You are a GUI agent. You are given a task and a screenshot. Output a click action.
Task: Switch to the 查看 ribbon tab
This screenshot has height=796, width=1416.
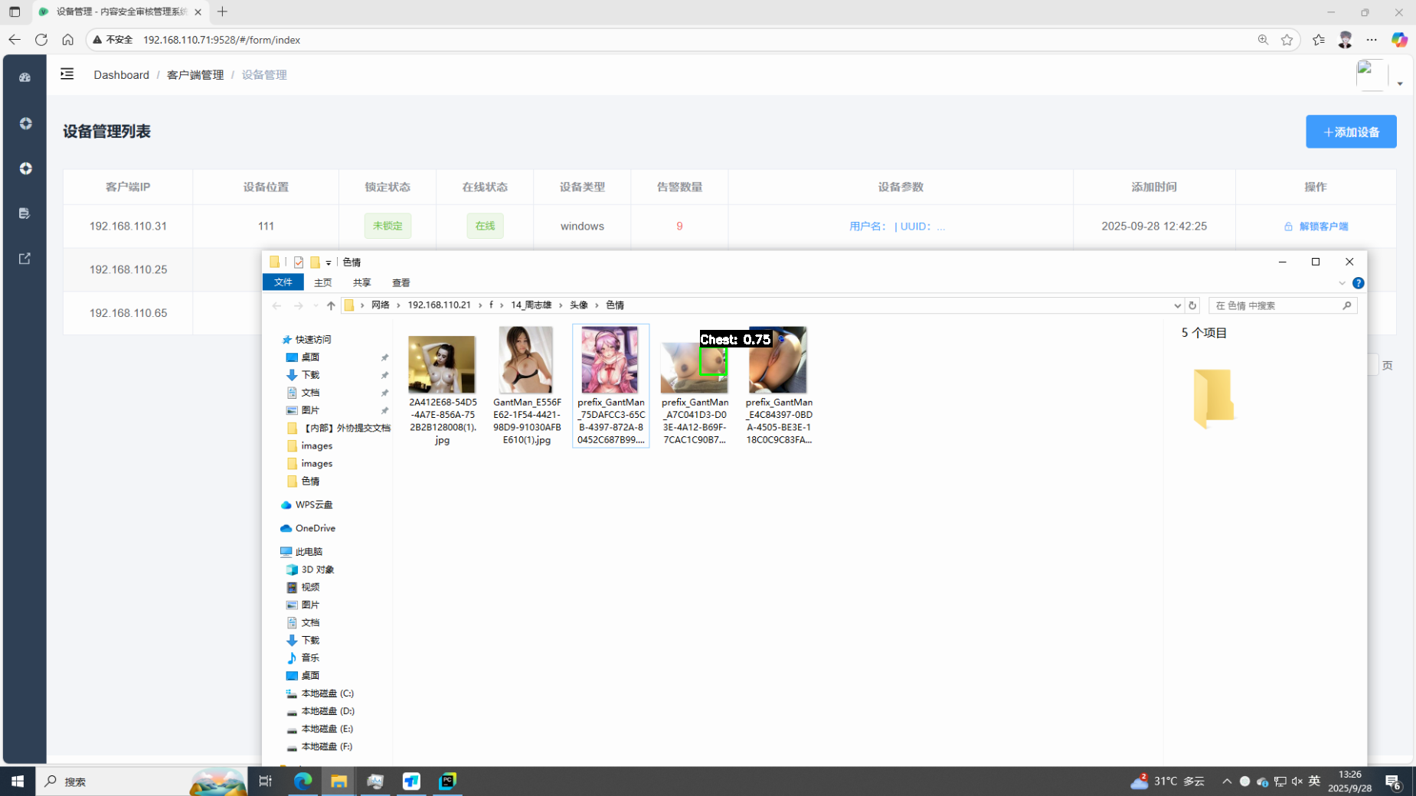click(x=401, y=282)
